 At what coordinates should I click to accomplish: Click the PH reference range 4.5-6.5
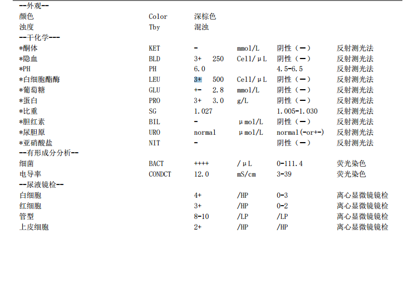[290, 69]
